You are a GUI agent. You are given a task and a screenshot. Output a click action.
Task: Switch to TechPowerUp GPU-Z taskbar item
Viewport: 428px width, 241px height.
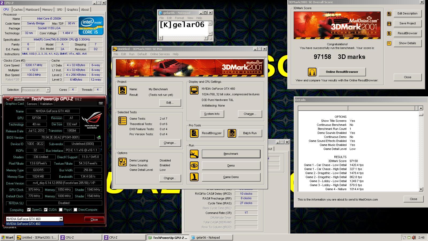click(x=168, y=238)
